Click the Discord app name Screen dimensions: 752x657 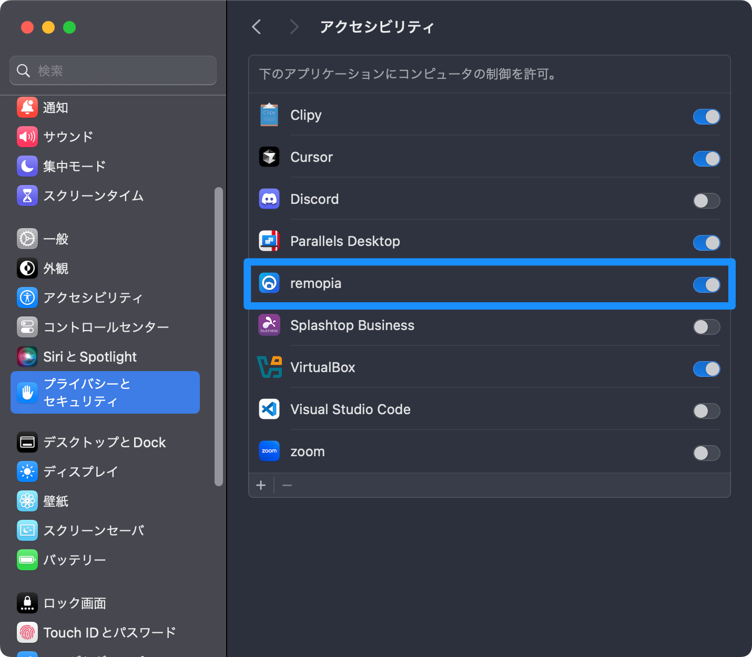tap(314, 199)
